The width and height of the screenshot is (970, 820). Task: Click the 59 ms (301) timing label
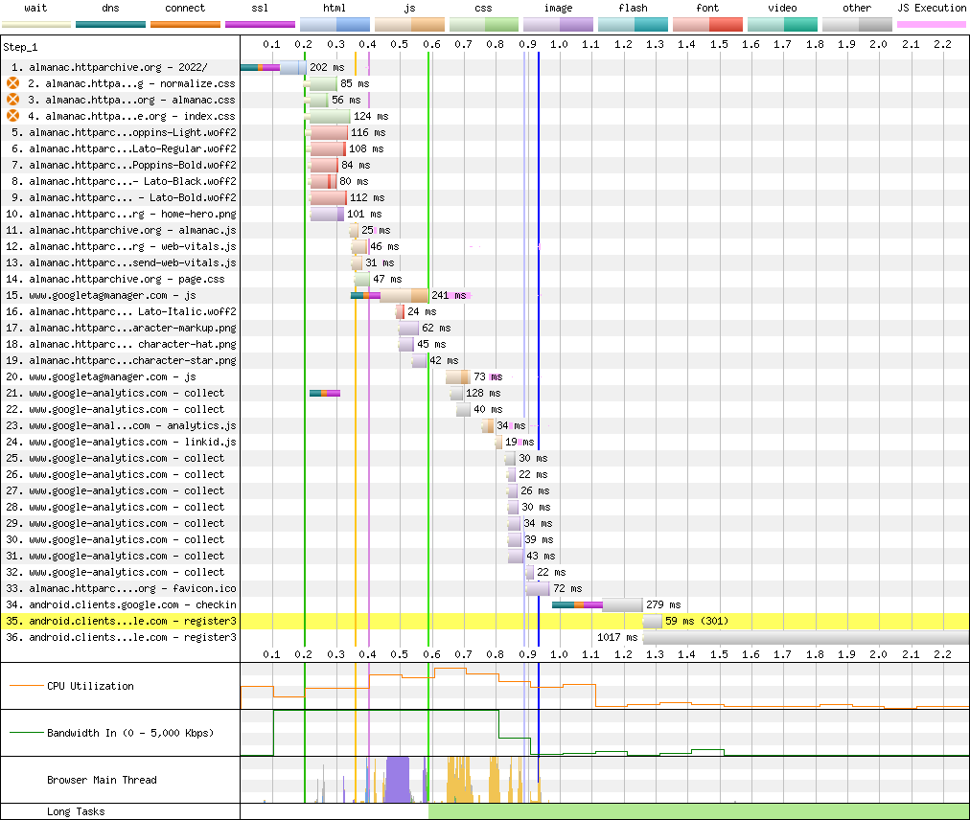(697, 621)
